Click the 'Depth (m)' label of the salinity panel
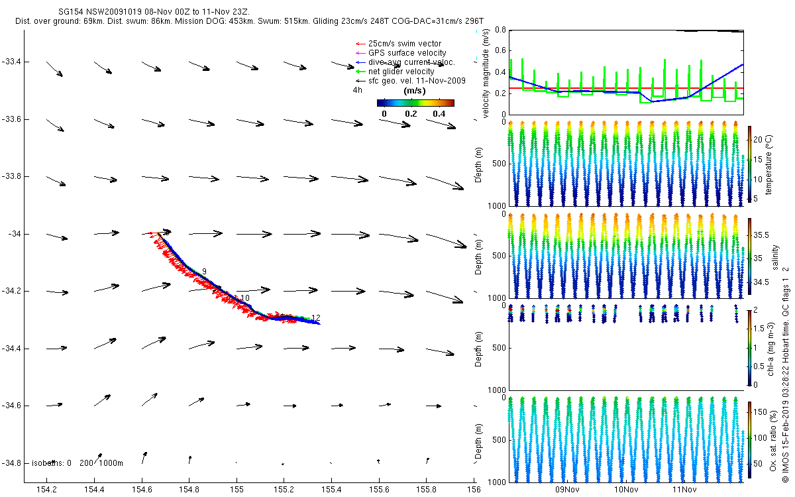Viewport: 795px width, 497px height. pos(479,256)
